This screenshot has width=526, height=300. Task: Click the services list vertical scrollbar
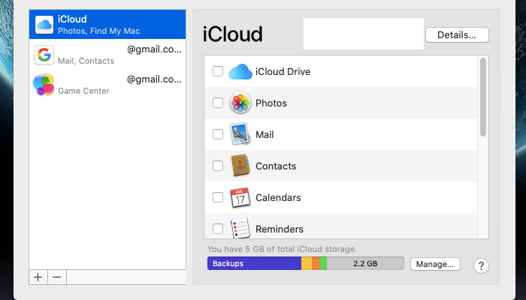coord(482,97)
